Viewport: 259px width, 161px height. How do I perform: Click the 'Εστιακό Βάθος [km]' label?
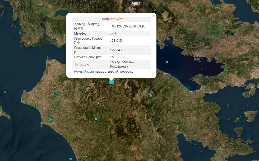[88, 57]
